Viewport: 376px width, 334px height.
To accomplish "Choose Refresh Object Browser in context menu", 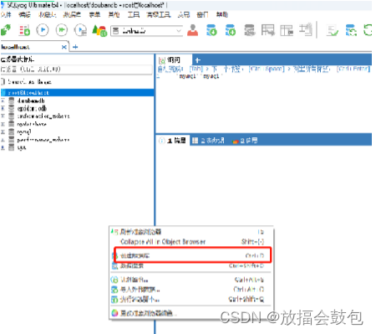I will [191, 232].
